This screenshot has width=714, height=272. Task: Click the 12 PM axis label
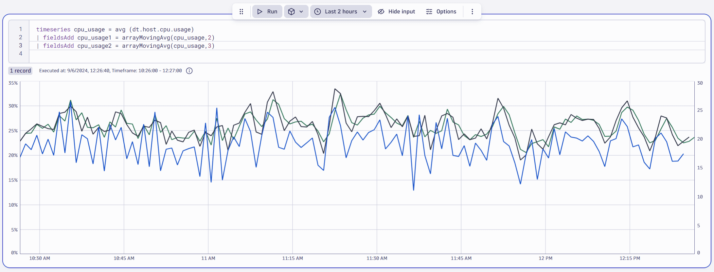click(x=545, y=258)
